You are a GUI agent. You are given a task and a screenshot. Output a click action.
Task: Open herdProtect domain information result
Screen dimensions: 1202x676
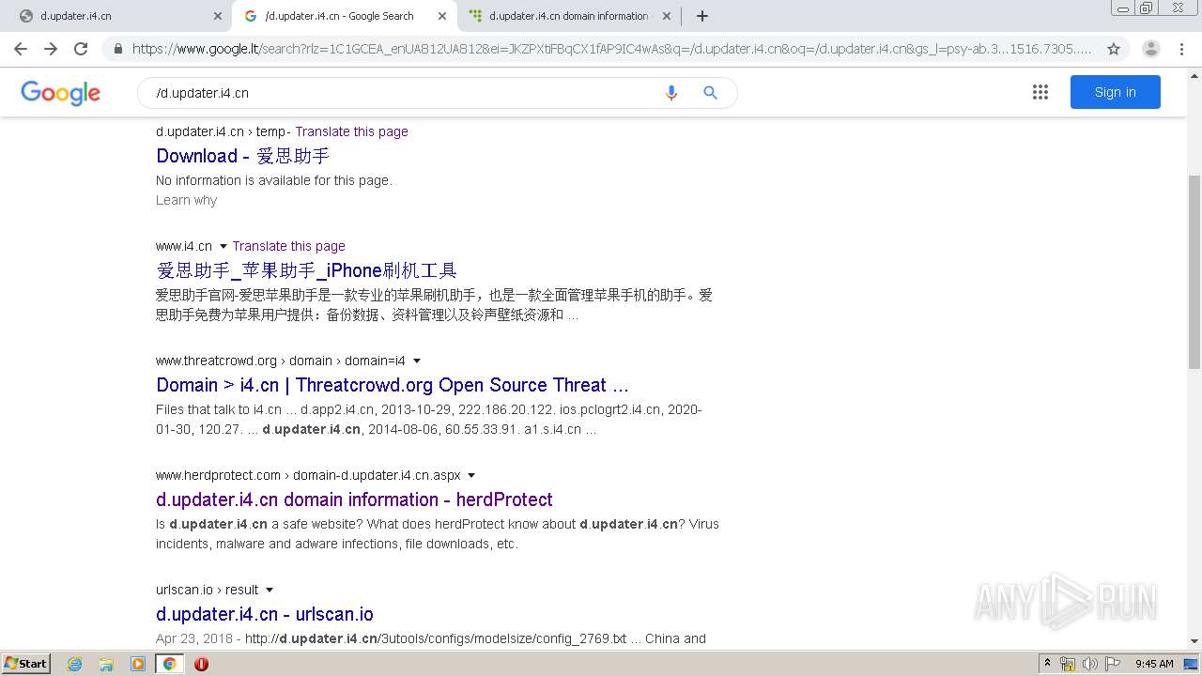click(354, 499)
